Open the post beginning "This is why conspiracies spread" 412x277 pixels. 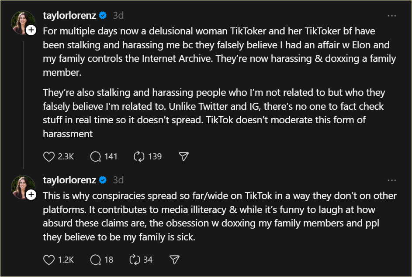(218, 216)
